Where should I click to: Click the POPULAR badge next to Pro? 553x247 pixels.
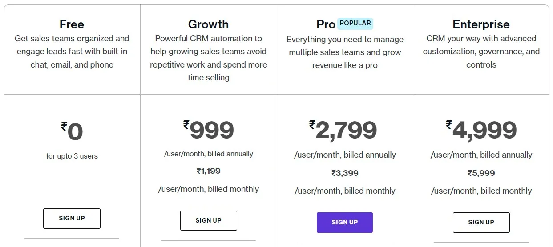pos(355,23)
